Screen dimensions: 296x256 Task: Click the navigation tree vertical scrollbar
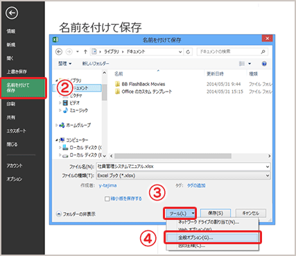104,92
